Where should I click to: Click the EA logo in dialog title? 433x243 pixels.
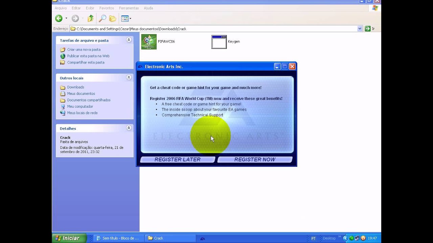(x=140, y=66)
